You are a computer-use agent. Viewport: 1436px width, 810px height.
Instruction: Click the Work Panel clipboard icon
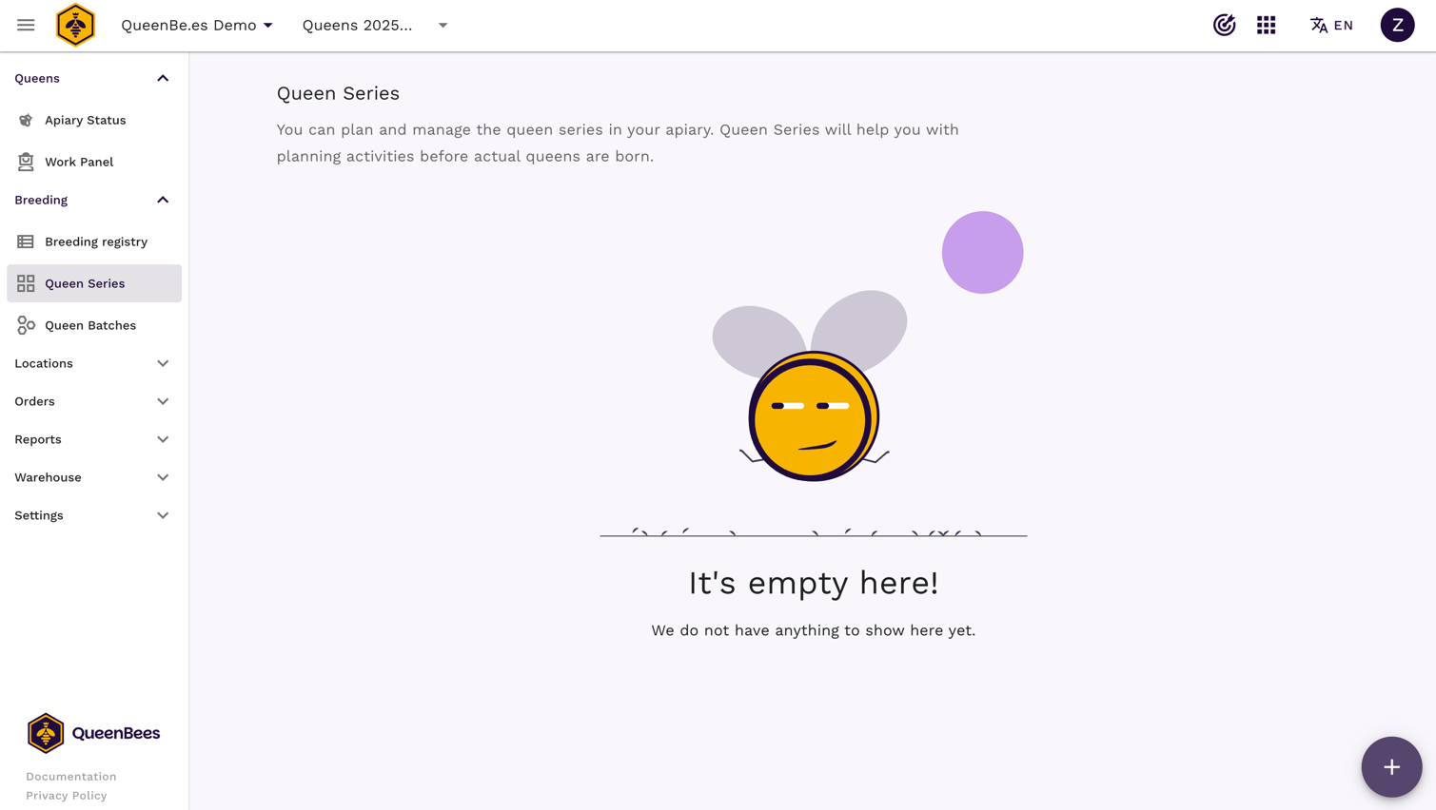[x=26, y=163]
